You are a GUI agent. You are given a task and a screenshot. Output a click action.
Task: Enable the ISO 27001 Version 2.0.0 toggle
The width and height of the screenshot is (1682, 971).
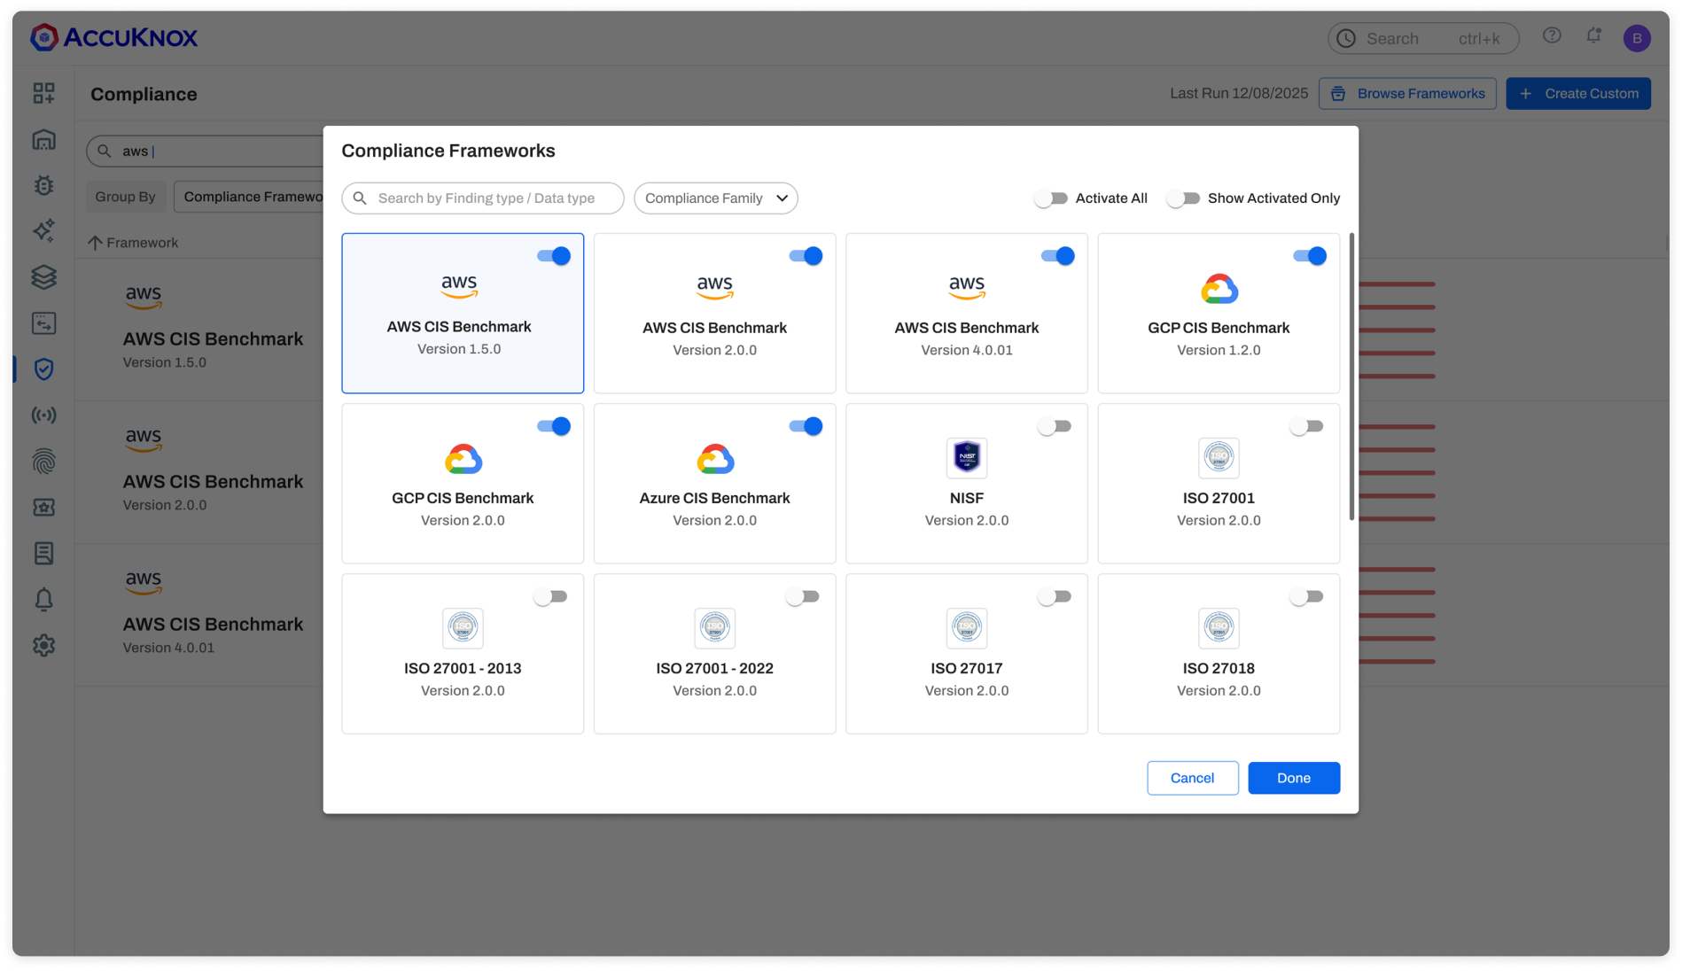click(x=1306, y=426)
